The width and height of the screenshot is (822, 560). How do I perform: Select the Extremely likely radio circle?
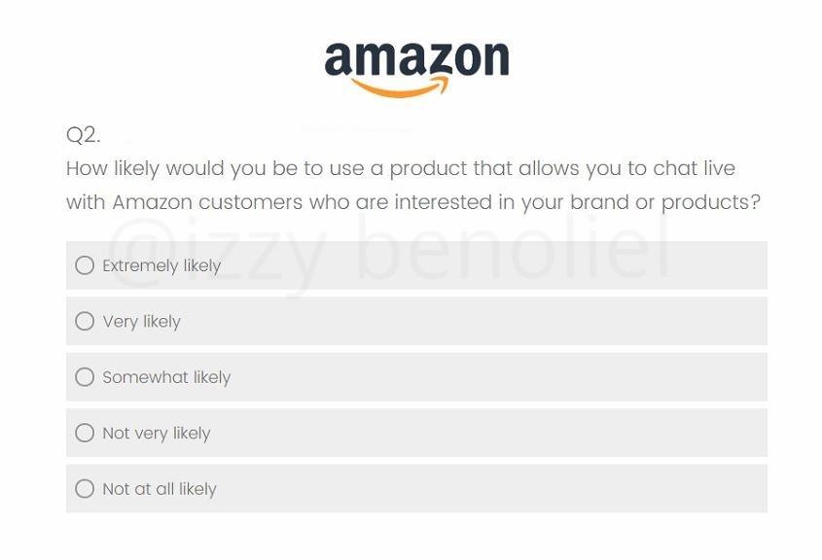coord(85,265)
